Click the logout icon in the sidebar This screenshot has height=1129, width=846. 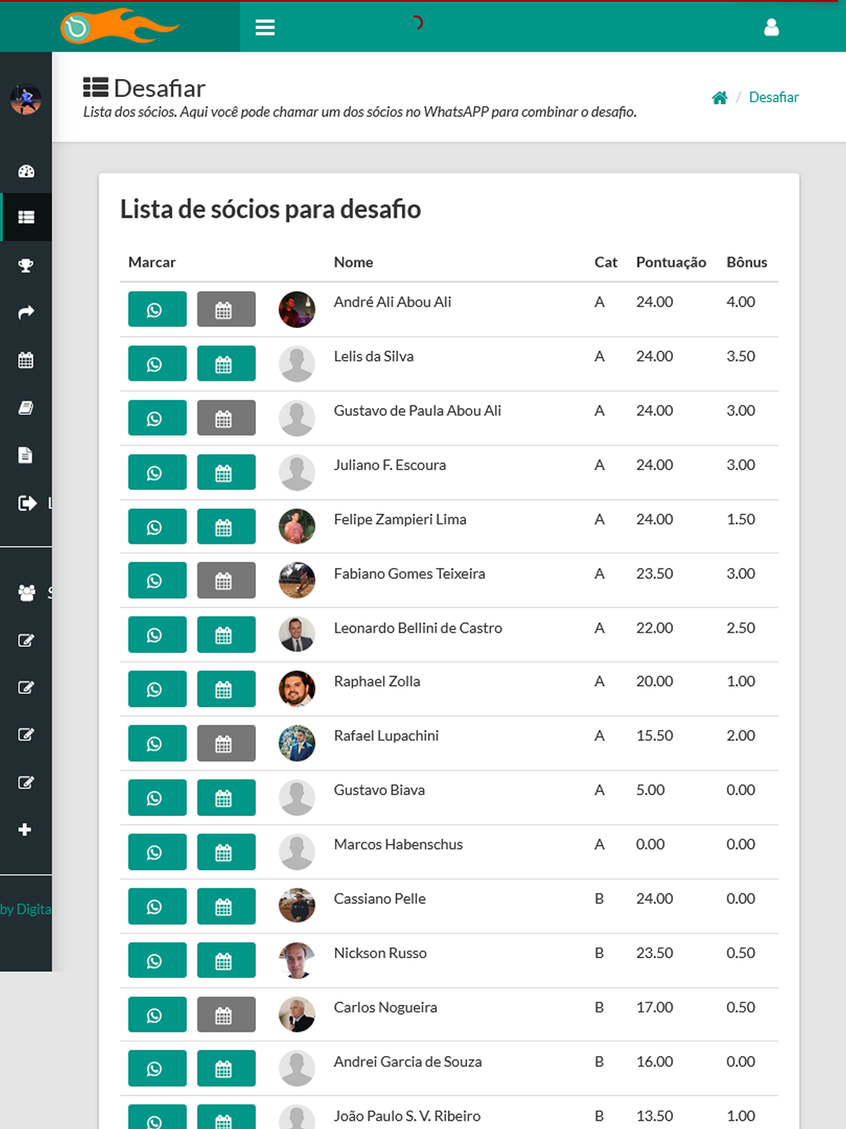(x=28, y=503)
